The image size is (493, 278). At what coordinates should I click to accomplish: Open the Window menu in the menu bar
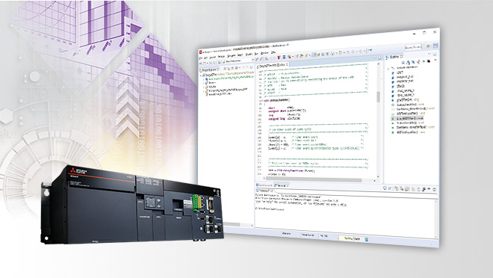(x=264, y=53)
